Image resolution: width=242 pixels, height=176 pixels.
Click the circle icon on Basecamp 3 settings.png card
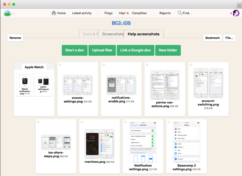coord(169,122)
